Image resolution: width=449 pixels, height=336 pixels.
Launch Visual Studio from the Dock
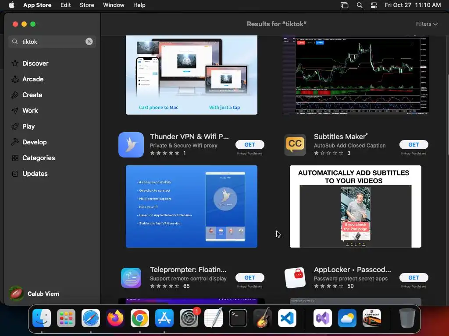pyautogui.click(x=323, y=318)
